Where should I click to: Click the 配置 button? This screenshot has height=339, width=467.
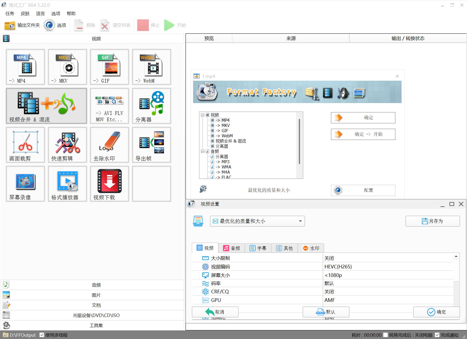[x=363, y=190]
